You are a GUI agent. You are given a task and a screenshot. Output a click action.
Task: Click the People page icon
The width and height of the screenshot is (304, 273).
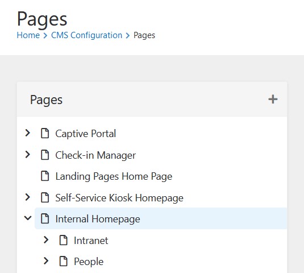point(64,261)
